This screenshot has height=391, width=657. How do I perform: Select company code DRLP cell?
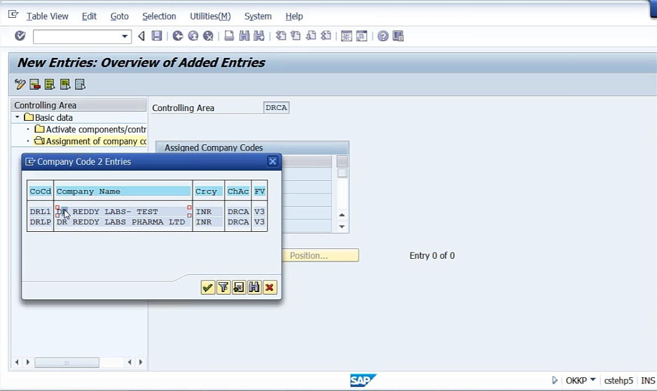(x=40, y=222)
